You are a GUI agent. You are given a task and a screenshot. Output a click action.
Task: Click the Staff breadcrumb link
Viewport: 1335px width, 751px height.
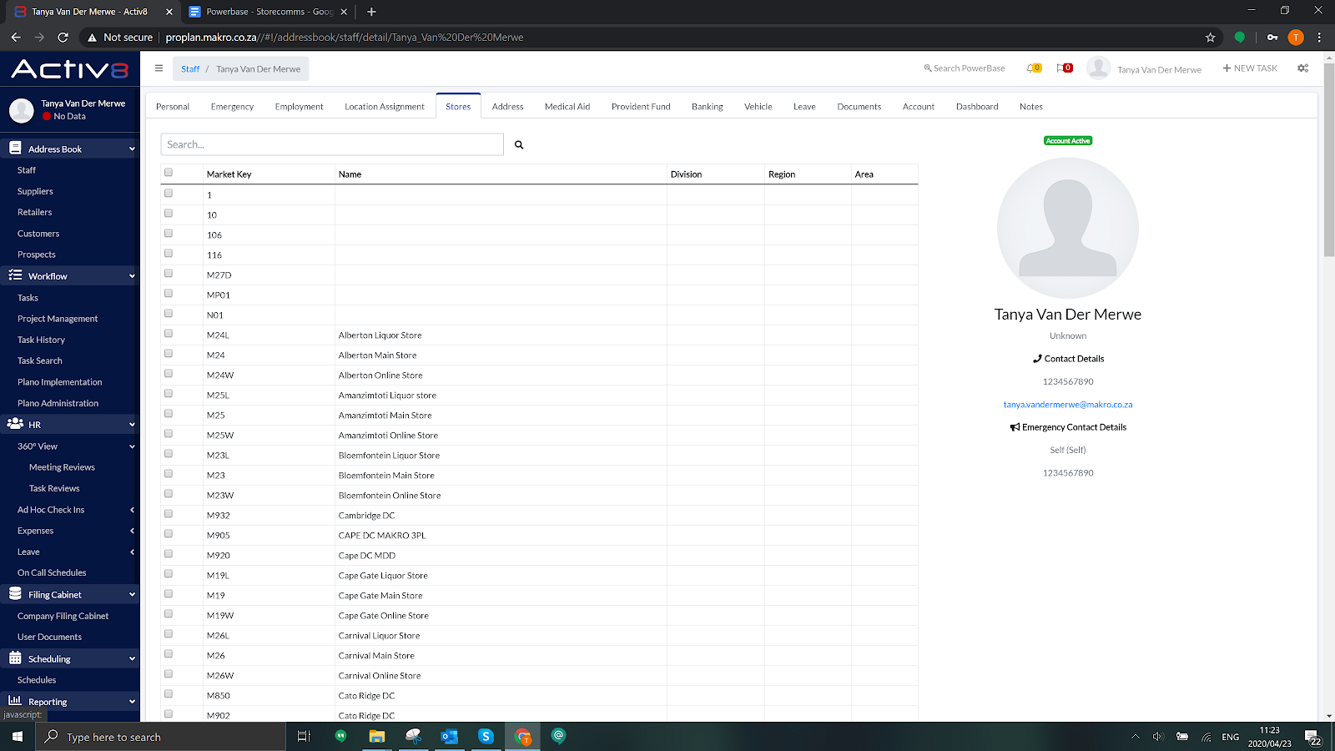tap(190, 69)
